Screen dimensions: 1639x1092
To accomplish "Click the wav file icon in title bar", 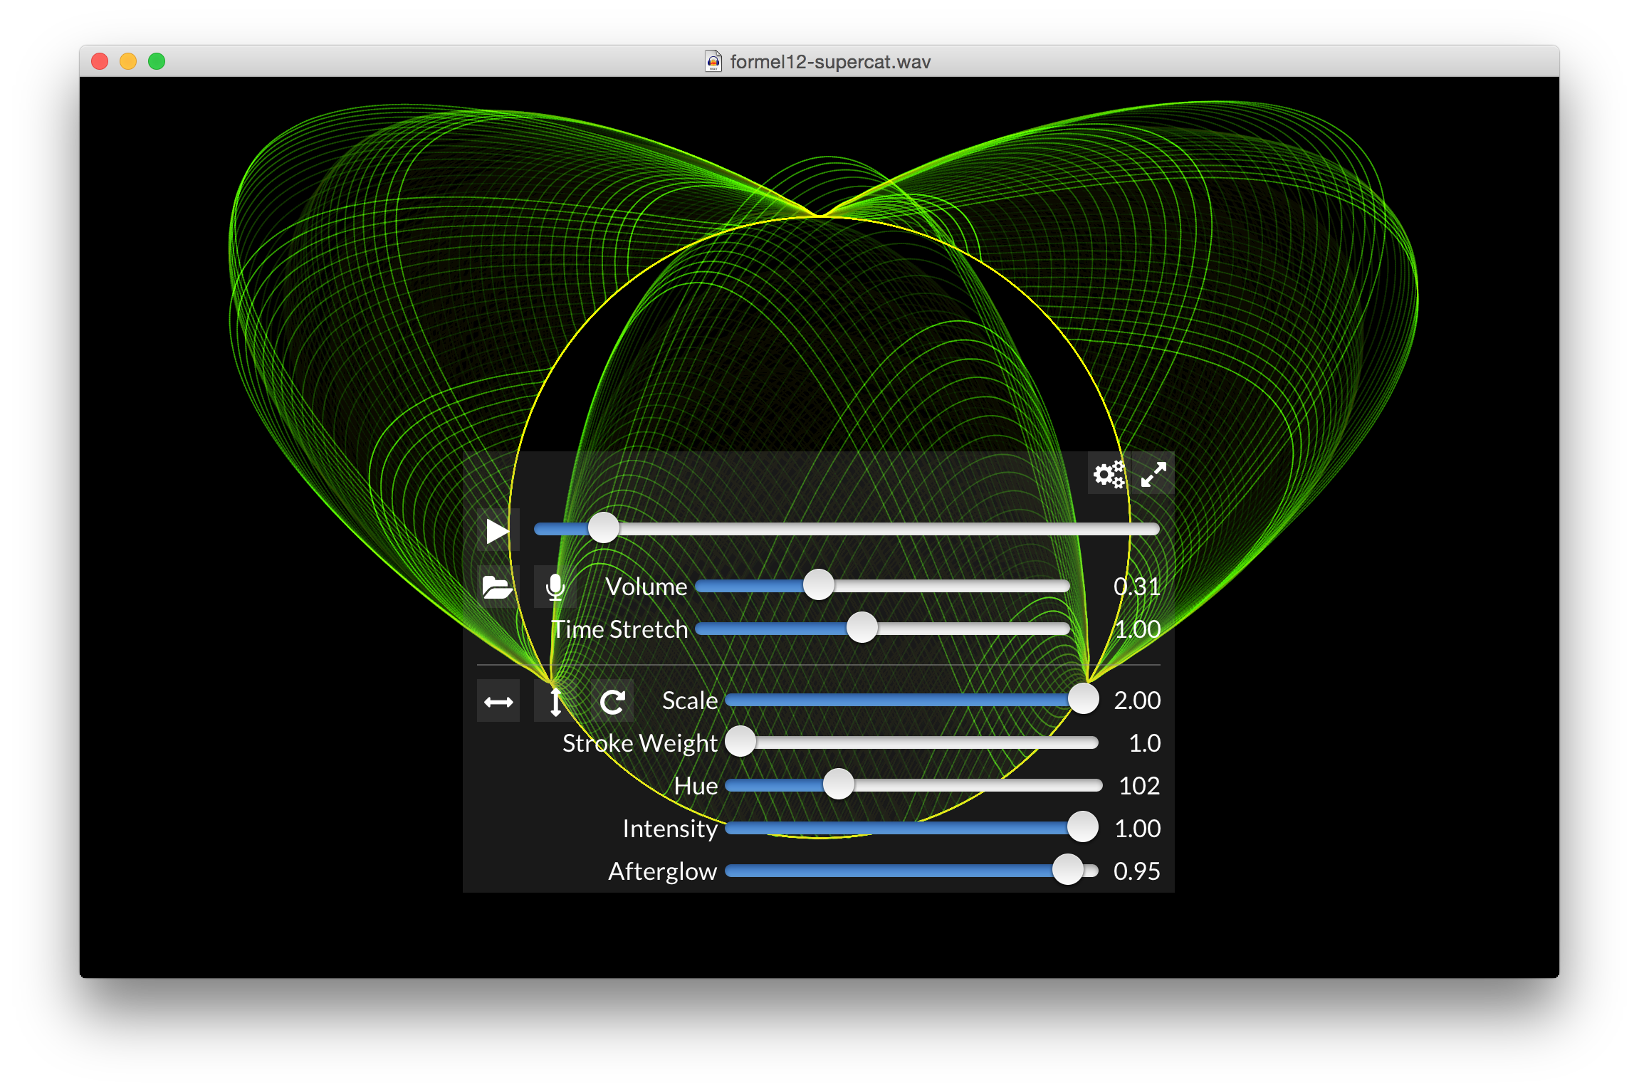I will pyautogui.click(x=713, y=61).
